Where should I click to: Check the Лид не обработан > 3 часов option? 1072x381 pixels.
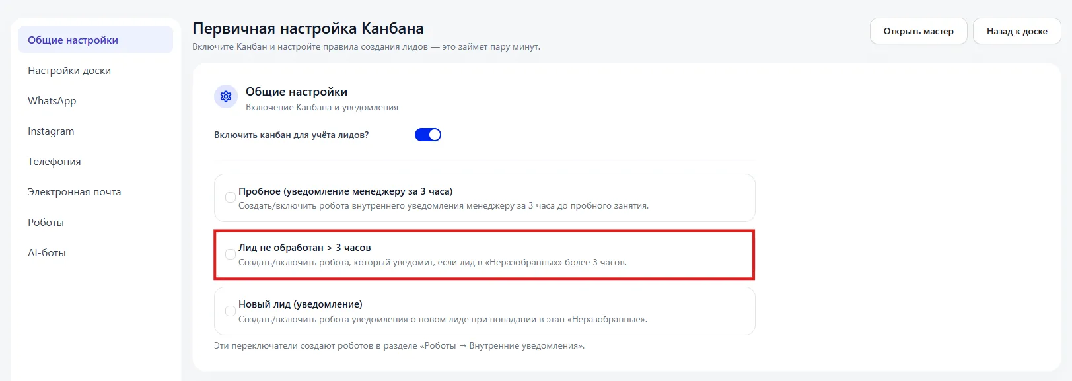[231, 254]
